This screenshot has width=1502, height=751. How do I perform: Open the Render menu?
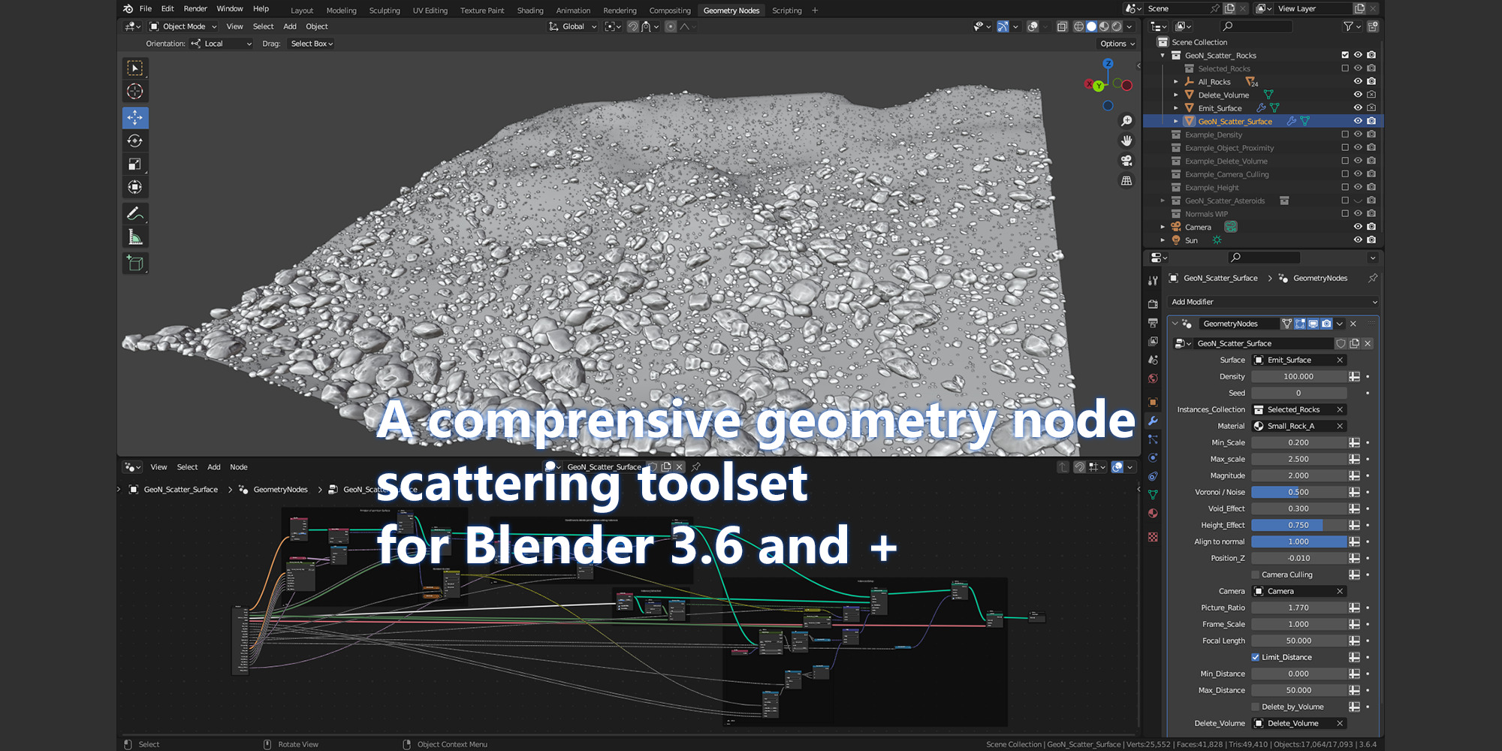point(195,9)
